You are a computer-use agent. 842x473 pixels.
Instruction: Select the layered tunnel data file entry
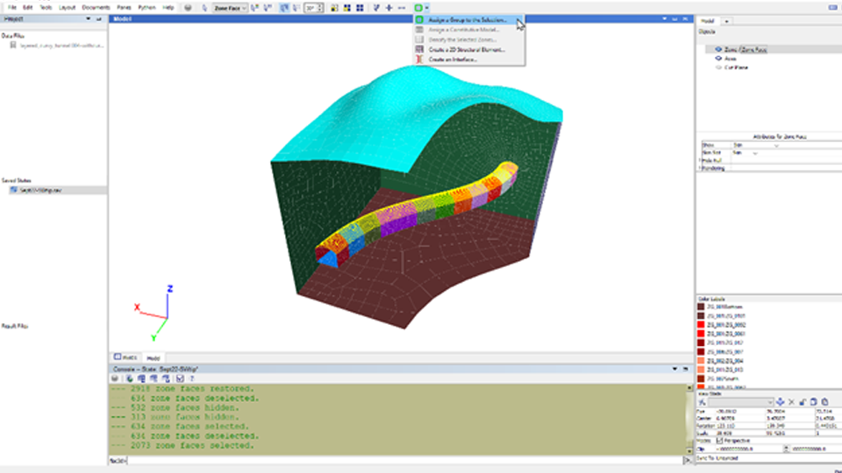pos(58,46)
